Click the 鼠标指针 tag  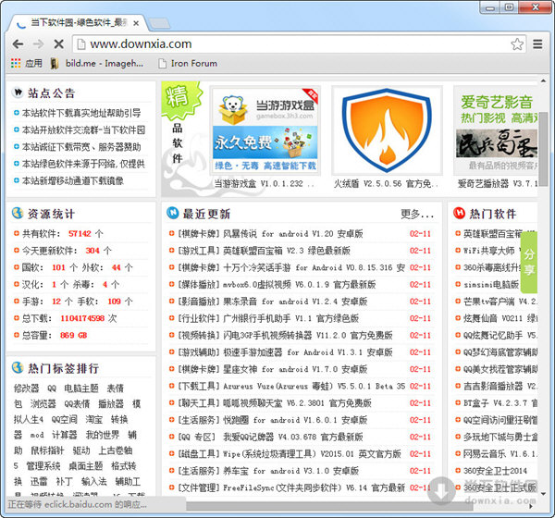coord(47,450)
